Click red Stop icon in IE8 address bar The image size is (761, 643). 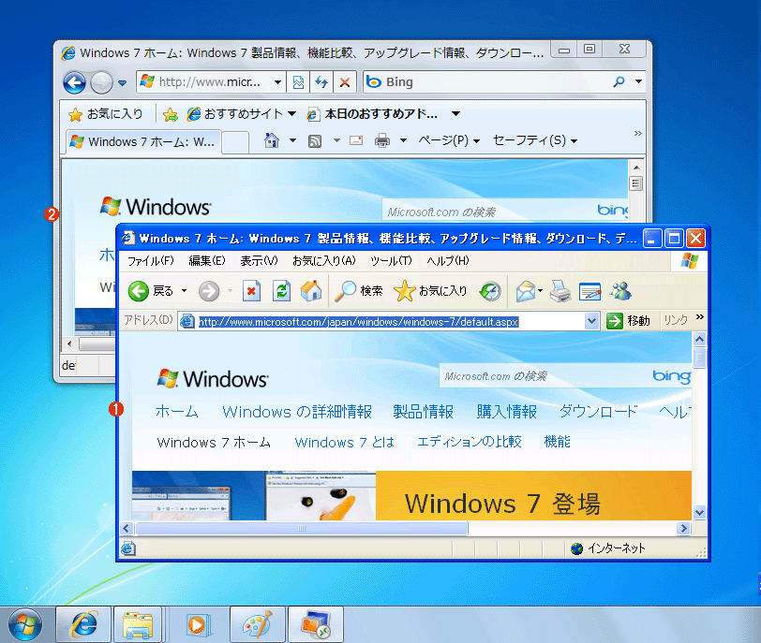(x=345, y=82)
